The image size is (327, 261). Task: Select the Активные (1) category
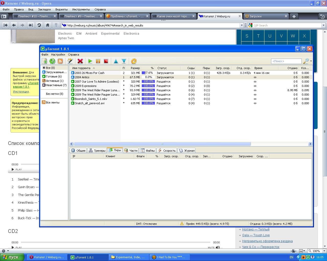pos(53,81)
